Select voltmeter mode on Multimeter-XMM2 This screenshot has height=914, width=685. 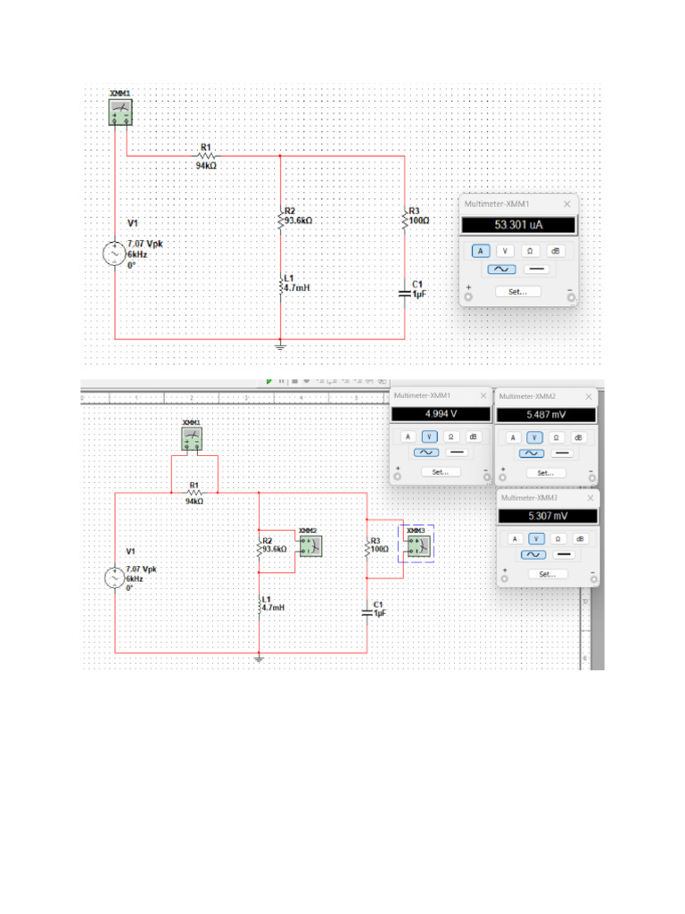535,437
